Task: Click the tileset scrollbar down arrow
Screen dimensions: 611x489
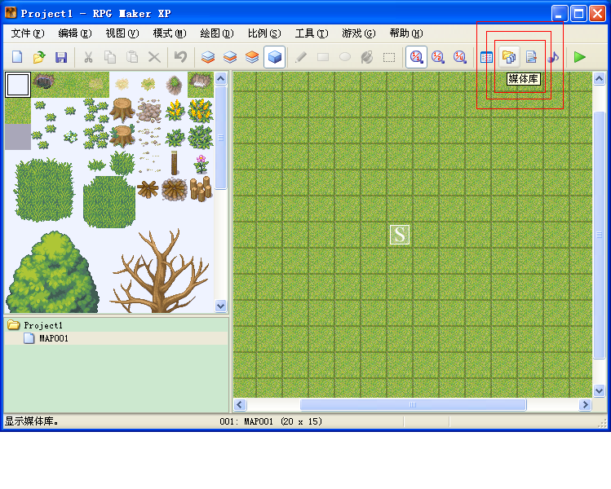Action: 220,306
